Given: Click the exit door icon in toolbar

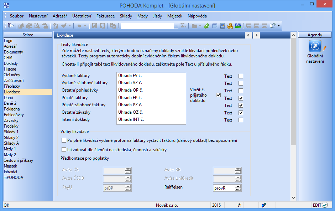Looking at the screenshot, I should click(x=10, y=26).
